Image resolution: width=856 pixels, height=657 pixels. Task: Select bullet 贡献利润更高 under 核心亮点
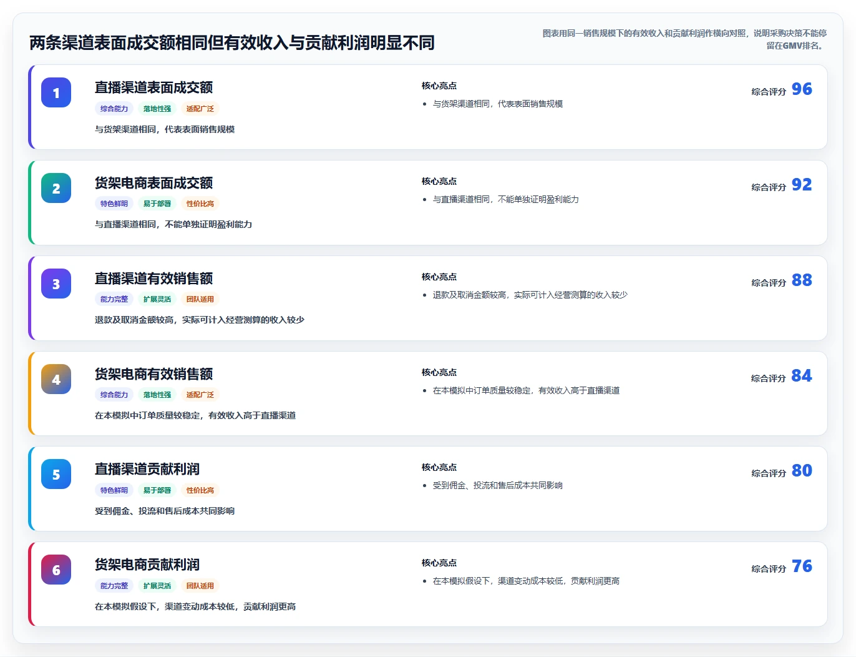click(x=527, y=581)
